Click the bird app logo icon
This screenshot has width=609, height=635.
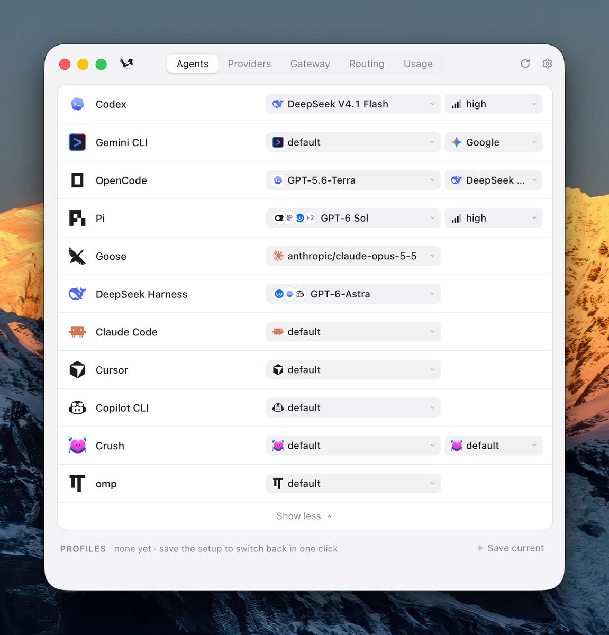tap(126, 63)
